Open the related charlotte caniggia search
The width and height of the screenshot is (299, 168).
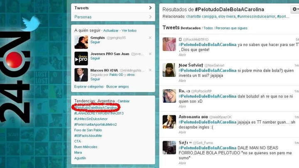click(201, 17)
